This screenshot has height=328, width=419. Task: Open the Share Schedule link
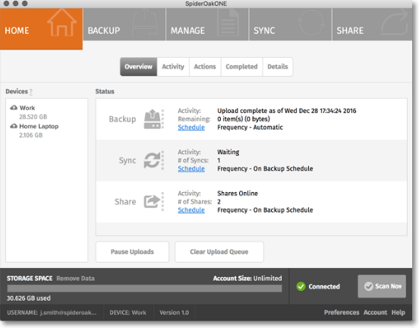(x=191, y=210)
